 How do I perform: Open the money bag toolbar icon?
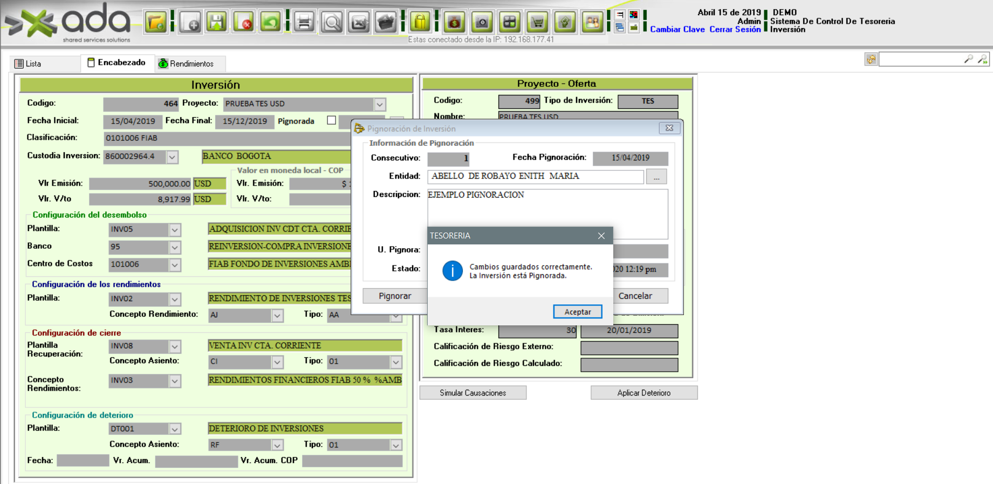(455, 22)
